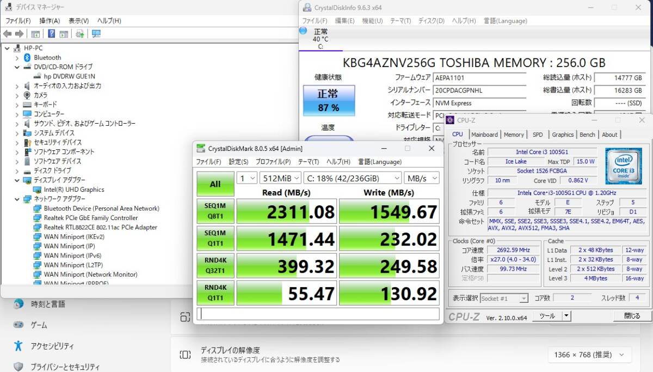Click the Realtek PCIe GbE Family Controller icon
The height and width of the screenshot is (372, 653).
(38, 218)
